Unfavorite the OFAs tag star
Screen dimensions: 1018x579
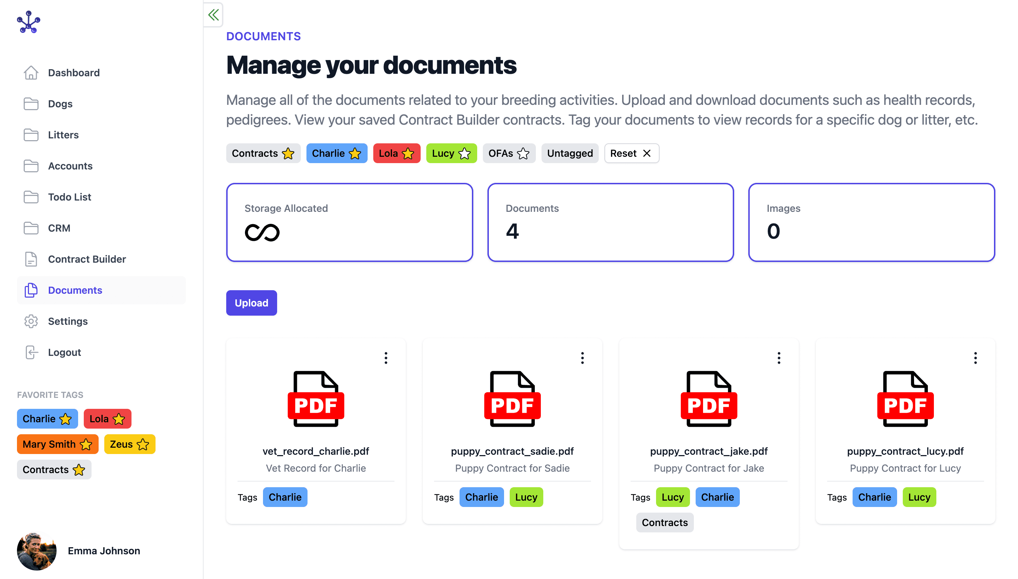[523, 153]
